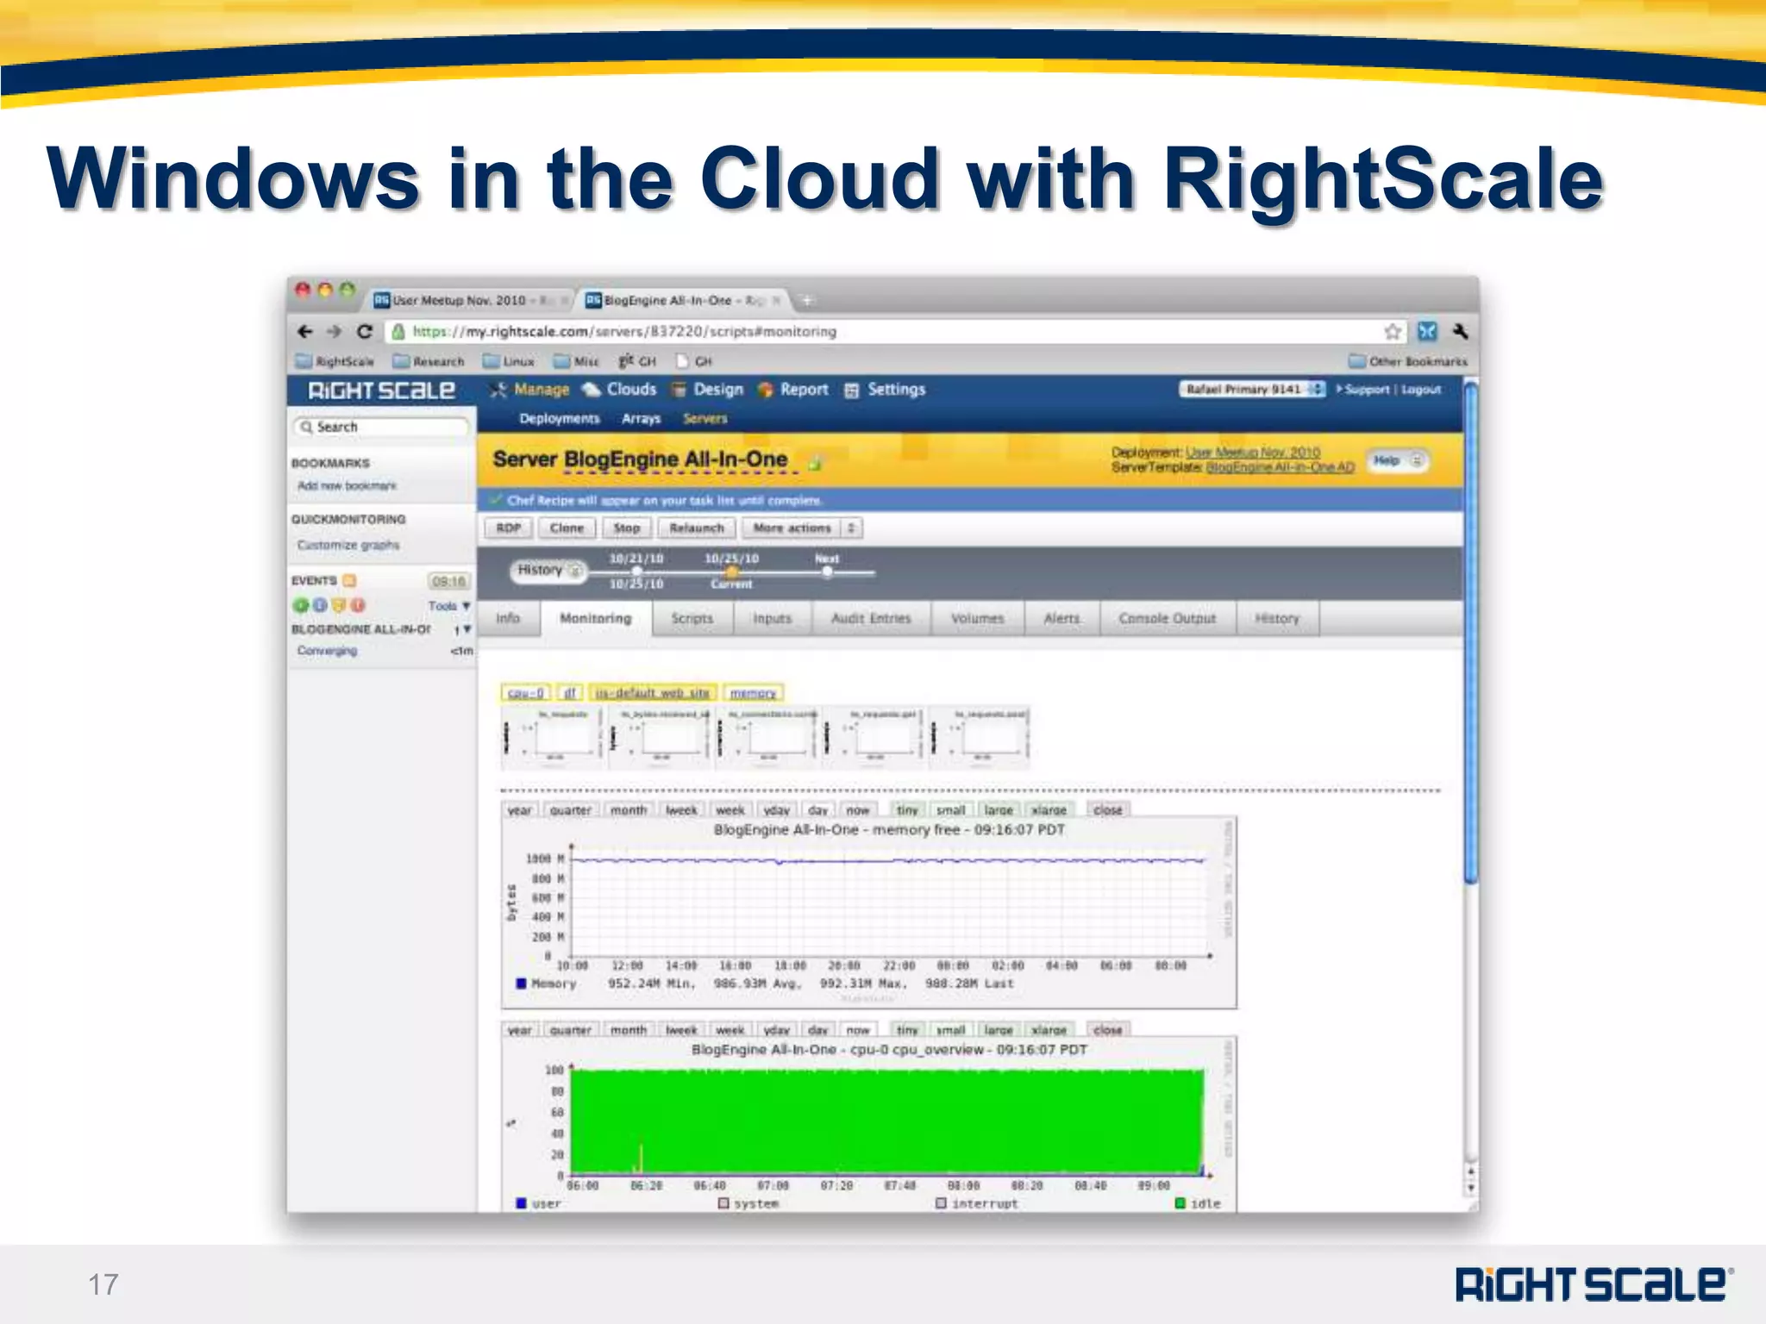Image resolution: width=1766 pixels, height=1324 pixels.
Task: Switch to the Volumes tab
Action: point(977,618)
